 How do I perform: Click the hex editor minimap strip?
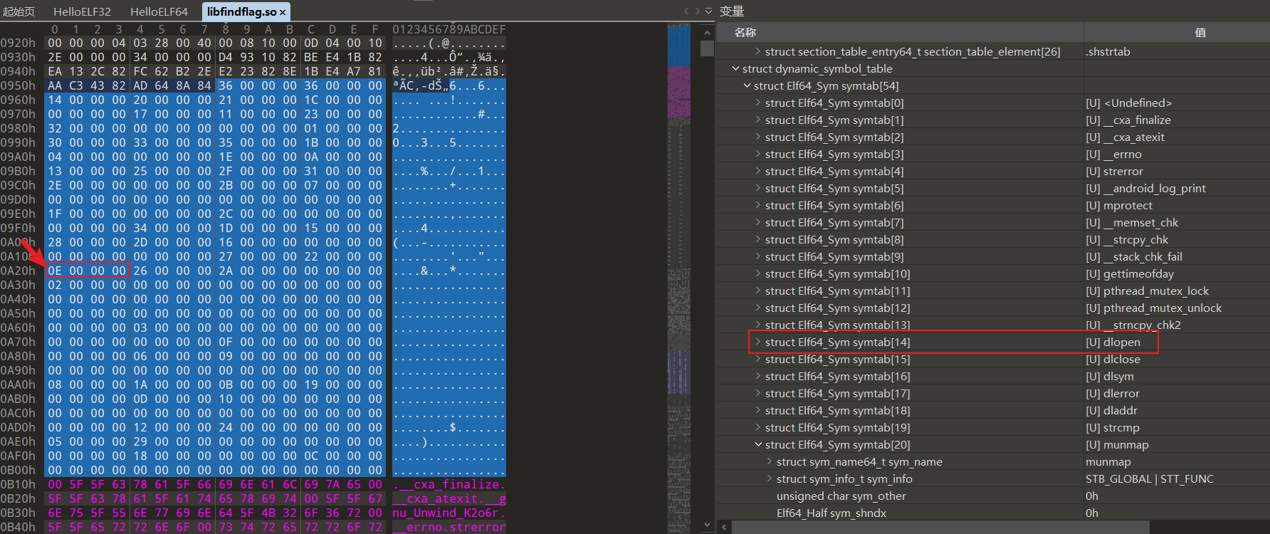(679, 278)
